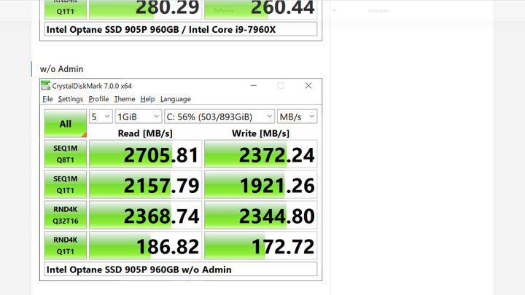Run the RND4K Q32T16 test
Image resolution: width=525 pixels, height=295 pixels.
click(66, 215)
